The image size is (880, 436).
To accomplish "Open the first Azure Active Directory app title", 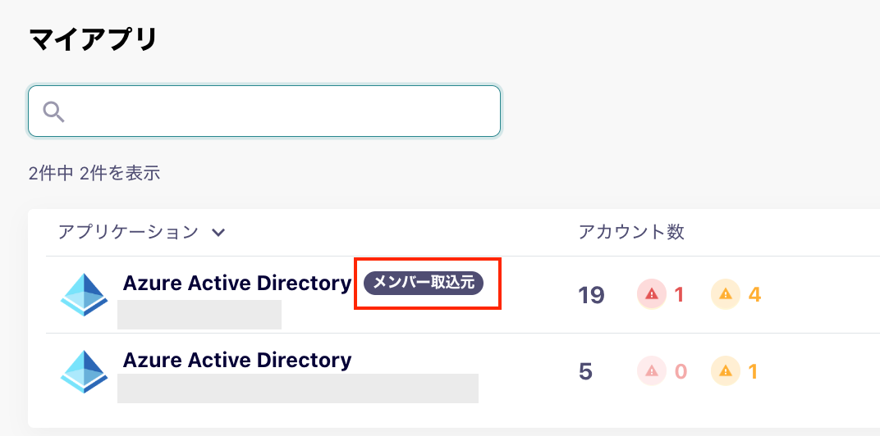I will point(237,284).
